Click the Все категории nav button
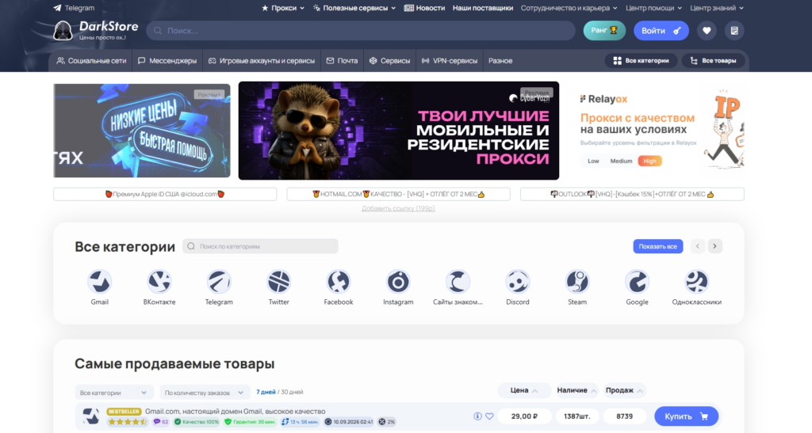 tap(641, 60)
